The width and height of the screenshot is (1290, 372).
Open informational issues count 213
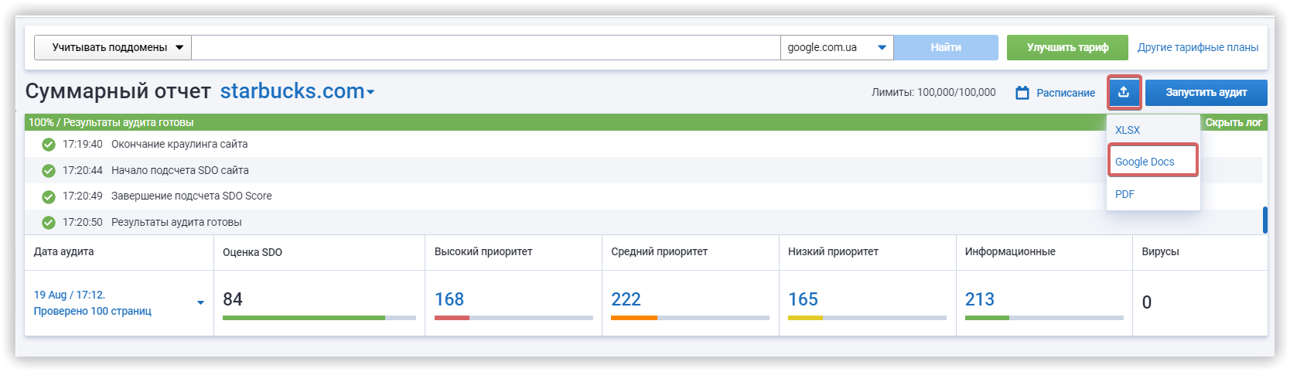coord(980,299)
